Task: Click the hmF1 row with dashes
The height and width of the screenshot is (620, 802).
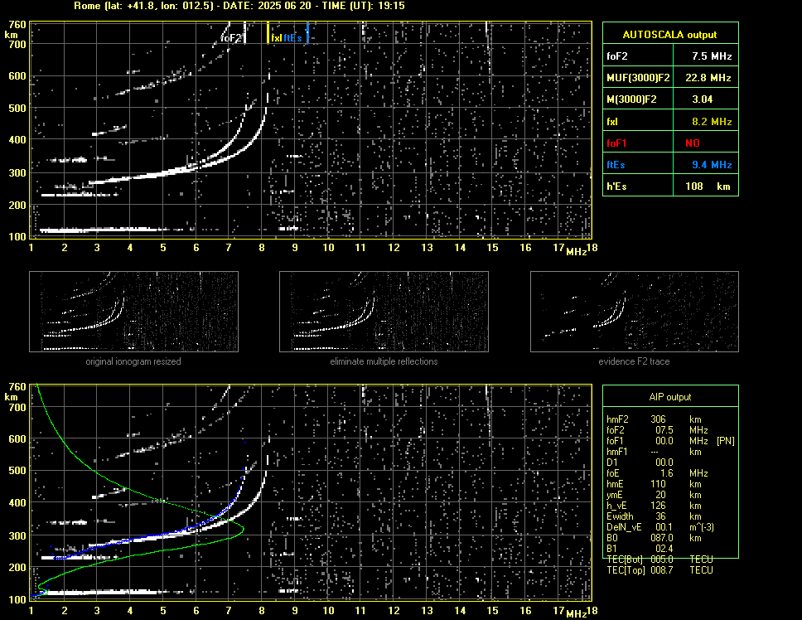Action: (654, 452)
